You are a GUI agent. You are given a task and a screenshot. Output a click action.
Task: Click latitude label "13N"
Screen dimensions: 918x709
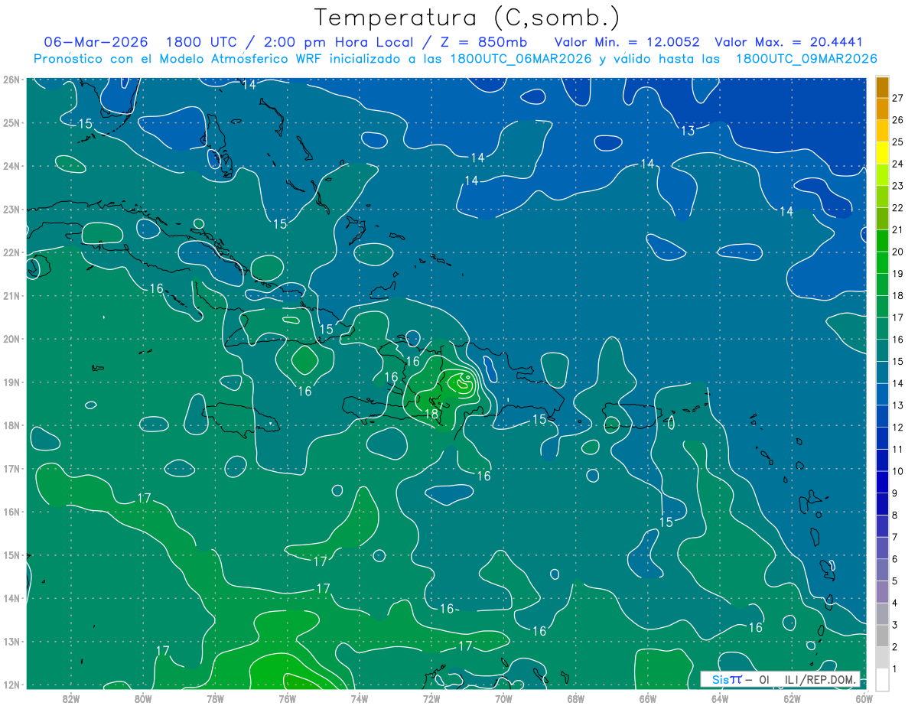pyautogui.click(x=11, y=642)
